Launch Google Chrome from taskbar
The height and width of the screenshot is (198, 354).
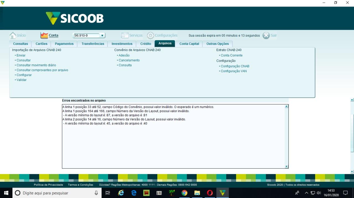click(184, 193)
